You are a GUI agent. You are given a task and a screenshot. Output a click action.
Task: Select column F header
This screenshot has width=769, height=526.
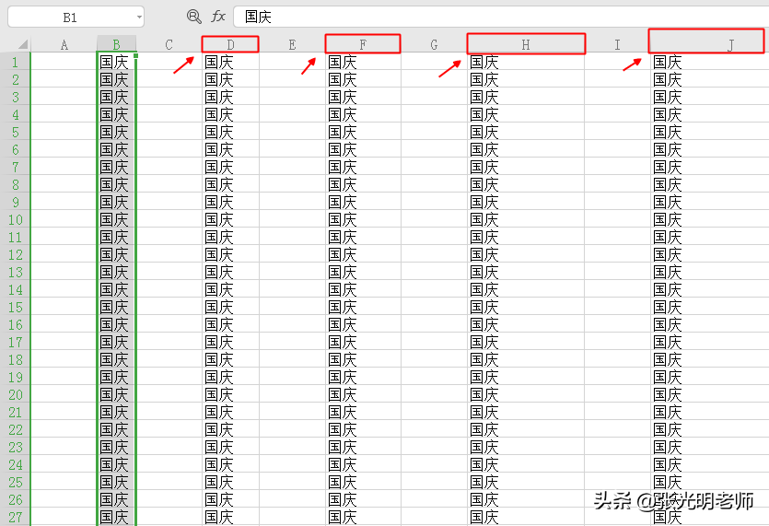tap(363, 44)
